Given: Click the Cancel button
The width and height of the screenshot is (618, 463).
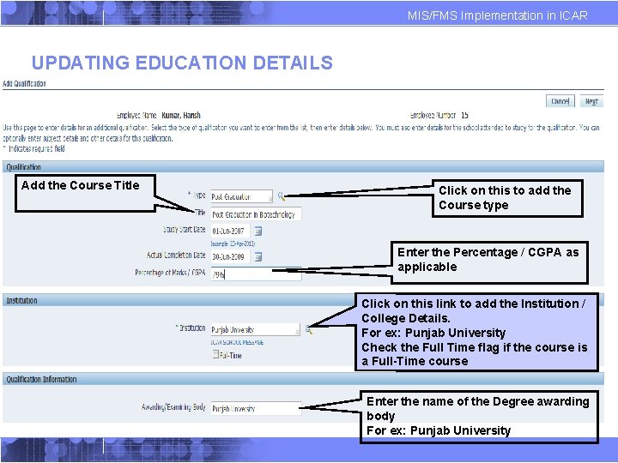Looking at the screenshot, I should click(x=560, y=101).
